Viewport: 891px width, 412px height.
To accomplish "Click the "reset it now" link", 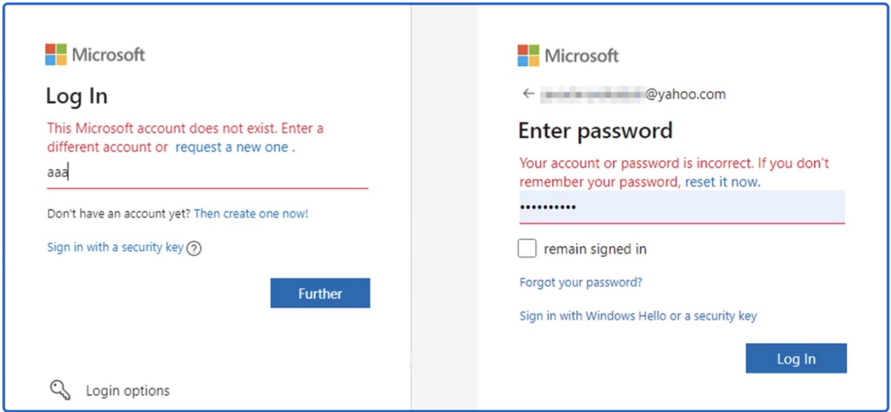I will (x=722, y=182).
